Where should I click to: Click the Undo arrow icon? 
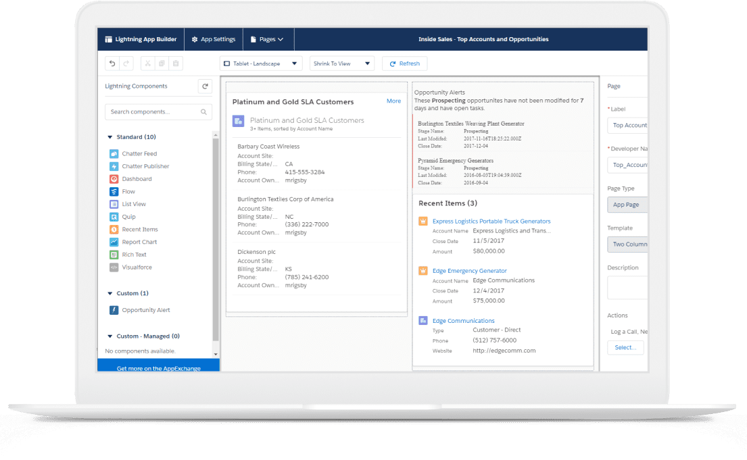[x=112, y=63]
